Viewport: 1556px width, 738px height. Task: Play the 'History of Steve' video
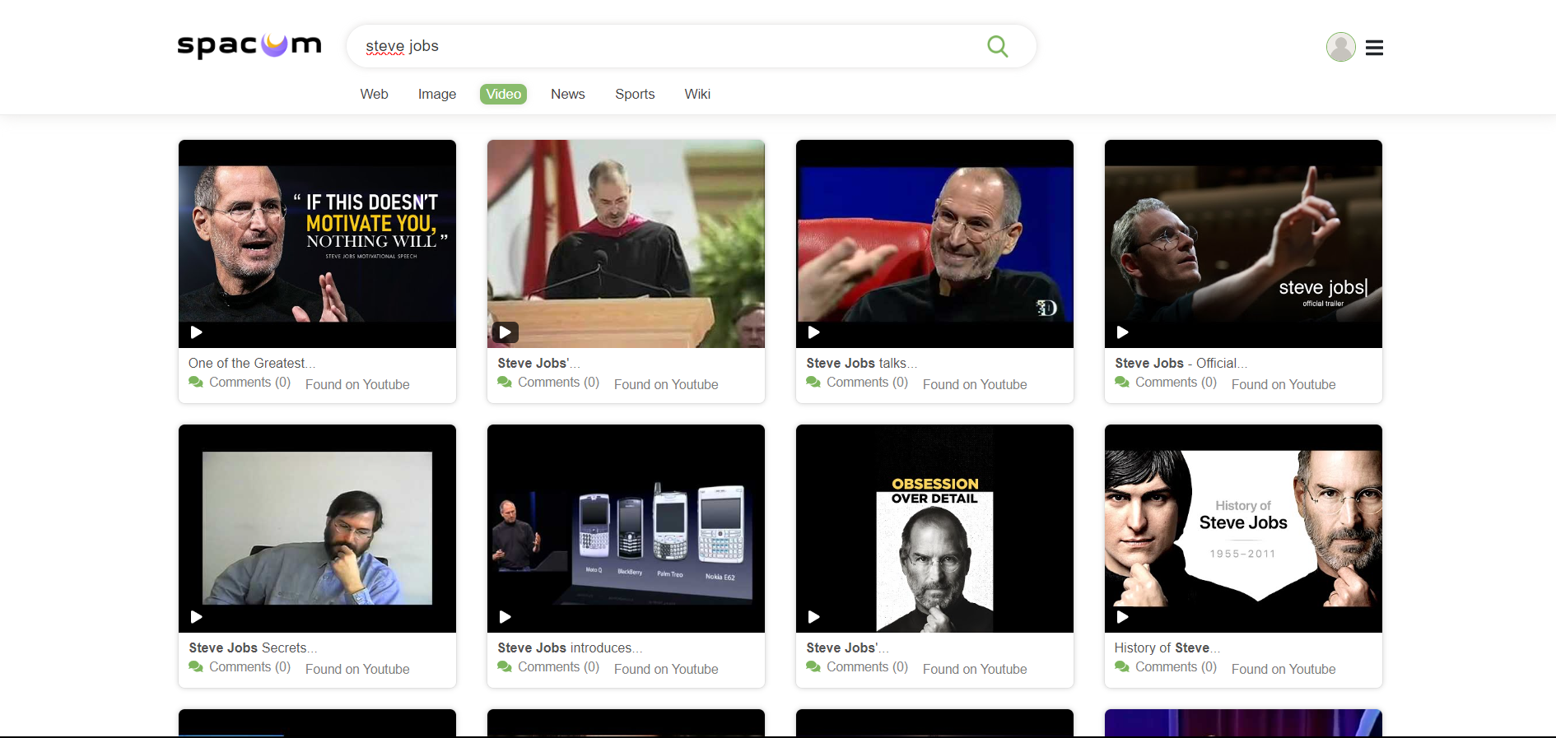click(x=1123, y=617)
